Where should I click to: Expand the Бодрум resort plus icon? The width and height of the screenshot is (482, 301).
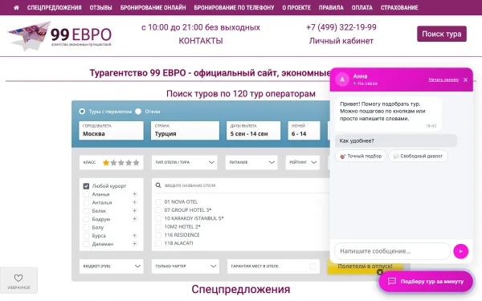(x=135, y=219)
